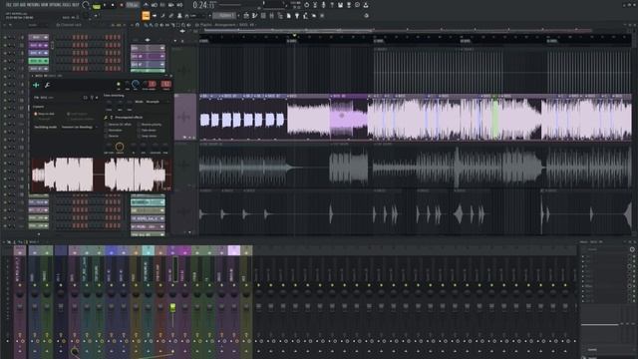Toggle green pattern/song mode switch
This screenshot has height=359, width=638.
[x=97, y=6]
